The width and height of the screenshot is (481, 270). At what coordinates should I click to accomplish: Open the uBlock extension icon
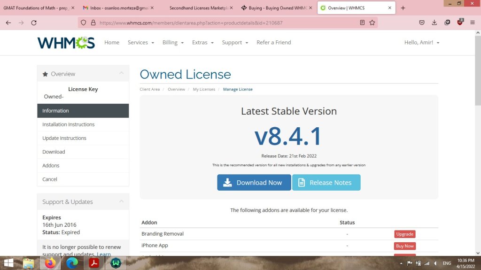[460, 22]
